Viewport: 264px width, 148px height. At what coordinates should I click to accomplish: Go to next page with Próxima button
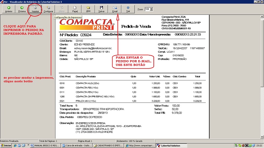pos(22,9)
